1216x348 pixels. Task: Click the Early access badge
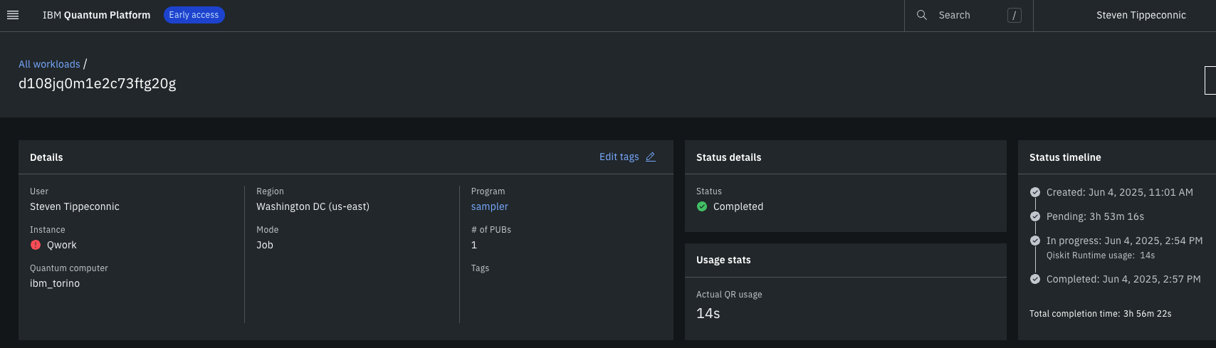coord(194,15)
